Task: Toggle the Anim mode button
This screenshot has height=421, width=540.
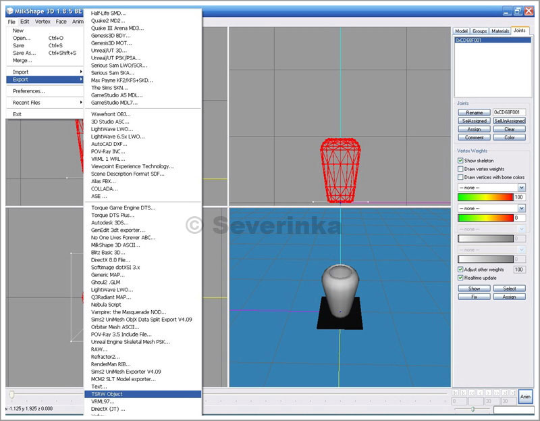Action: [x=525, y=397]
